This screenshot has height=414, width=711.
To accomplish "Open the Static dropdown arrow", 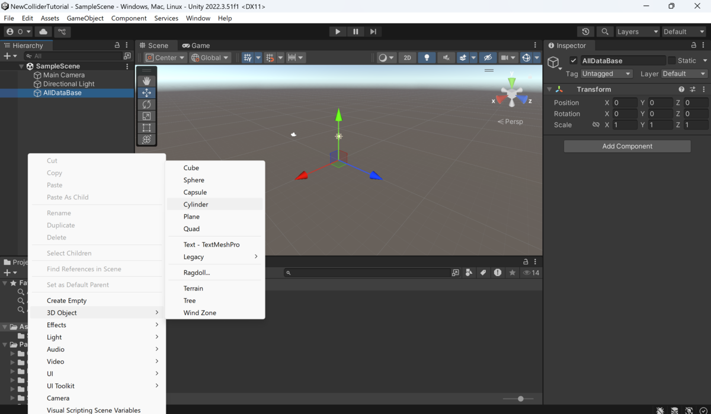I will pyautogui.click(x=705, y=61).
